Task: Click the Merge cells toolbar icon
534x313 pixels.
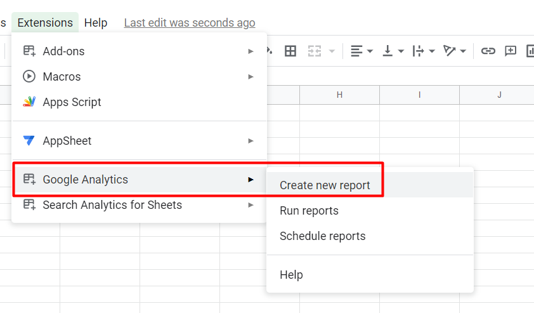Action: point(315,51)
